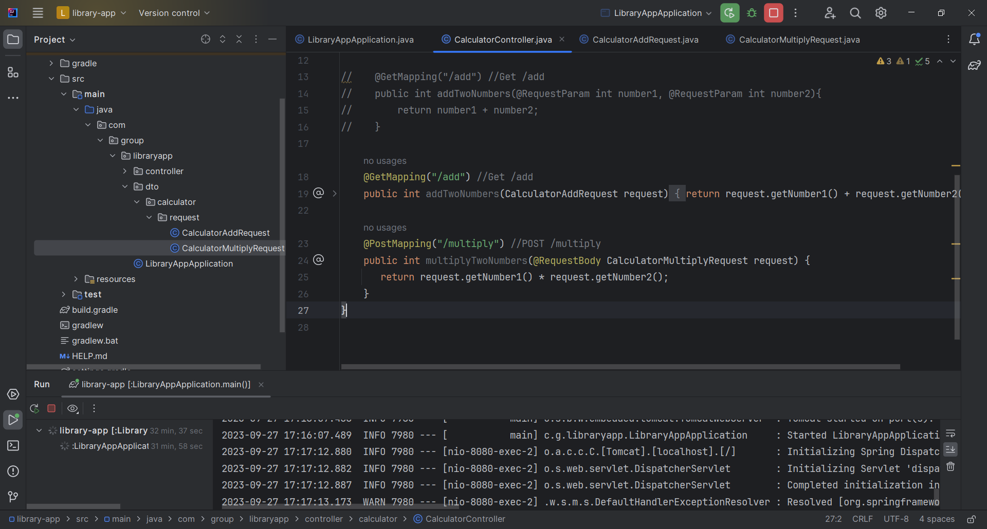Open Git version control tool window

[x=13, y=497]
